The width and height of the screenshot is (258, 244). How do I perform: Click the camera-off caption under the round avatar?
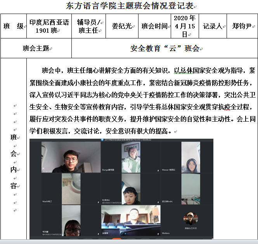(x=190, y=228)
